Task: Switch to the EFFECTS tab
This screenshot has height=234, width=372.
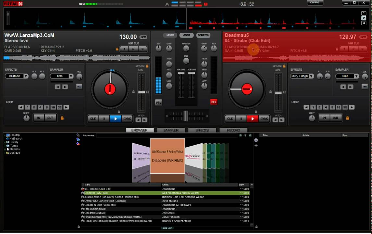Action: [202, 130]
